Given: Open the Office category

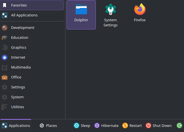Looking at the screenshot, I should [x=32, y=77].
